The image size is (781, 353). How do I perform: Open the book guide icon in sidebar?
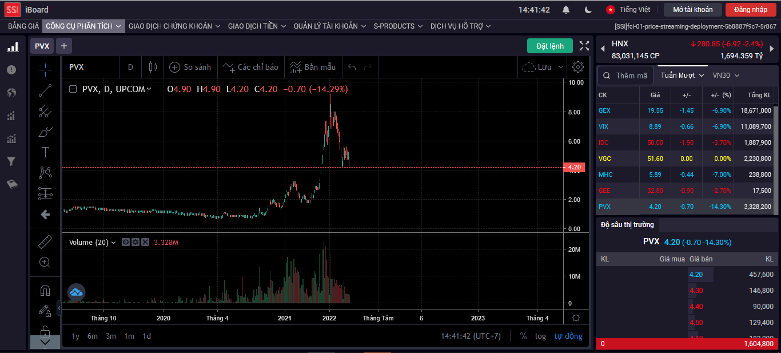coord(11,184)
